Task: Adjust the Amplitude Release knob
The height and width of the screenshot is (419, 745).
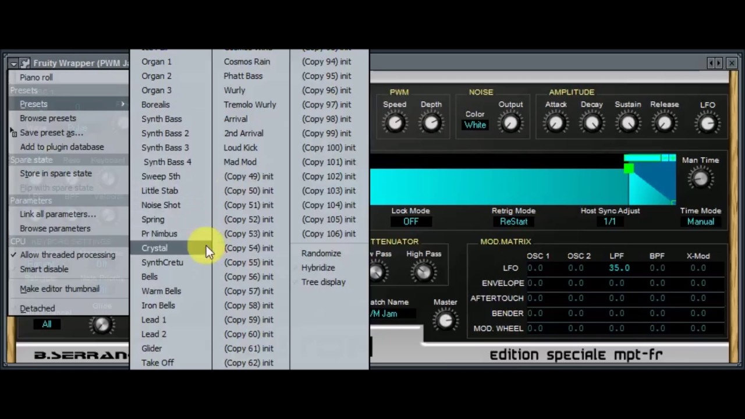Action: click(665, 123)
